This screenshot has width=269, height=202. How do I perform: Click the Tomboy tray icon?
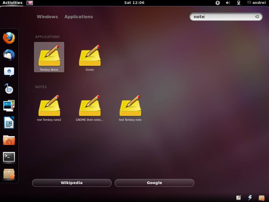click(238, 197)
